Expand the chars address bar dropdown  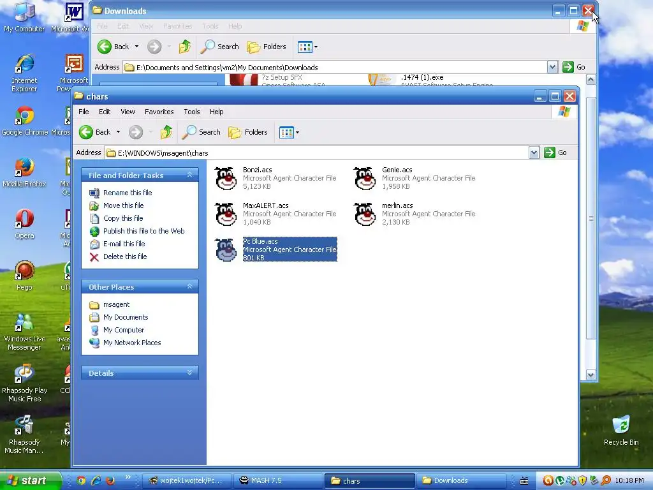point(534,152)
